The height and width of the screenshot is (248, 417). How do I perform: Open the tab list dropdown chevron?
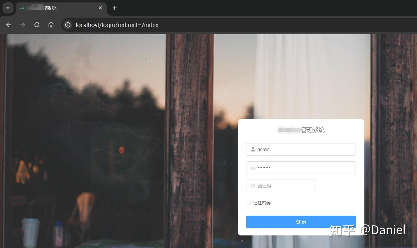(x=8, y=8)
